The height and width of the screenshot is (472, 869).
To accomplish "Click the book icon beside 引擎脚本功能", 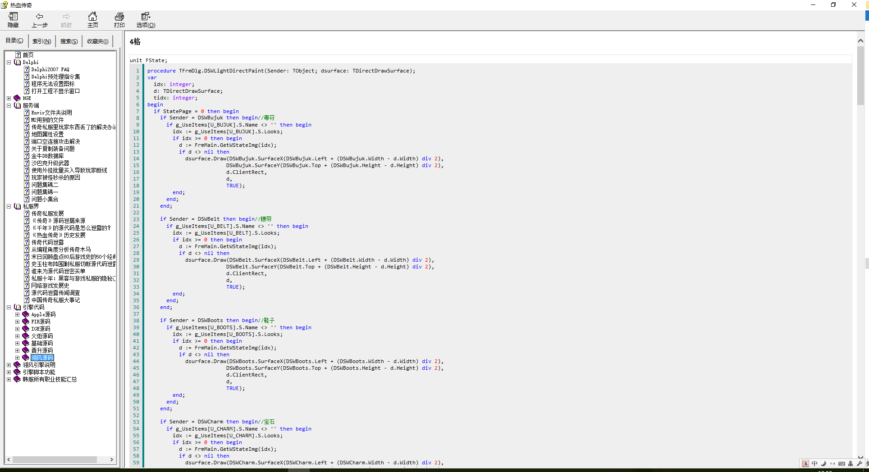I will (x=17, y=372).
